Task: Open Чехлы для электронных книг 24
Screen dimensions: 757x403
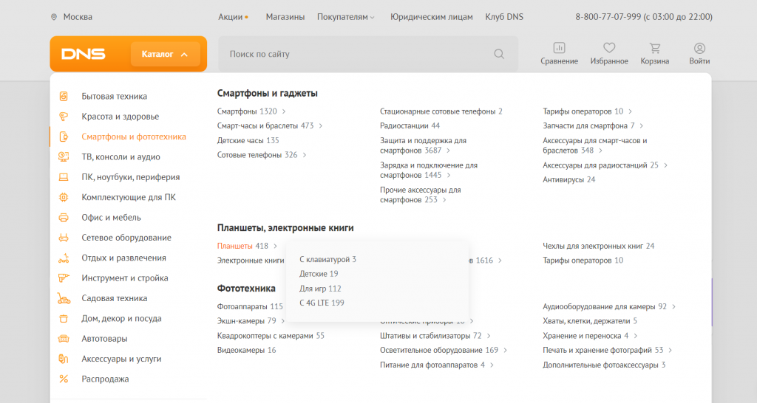Action: click(x=598, y=246)
